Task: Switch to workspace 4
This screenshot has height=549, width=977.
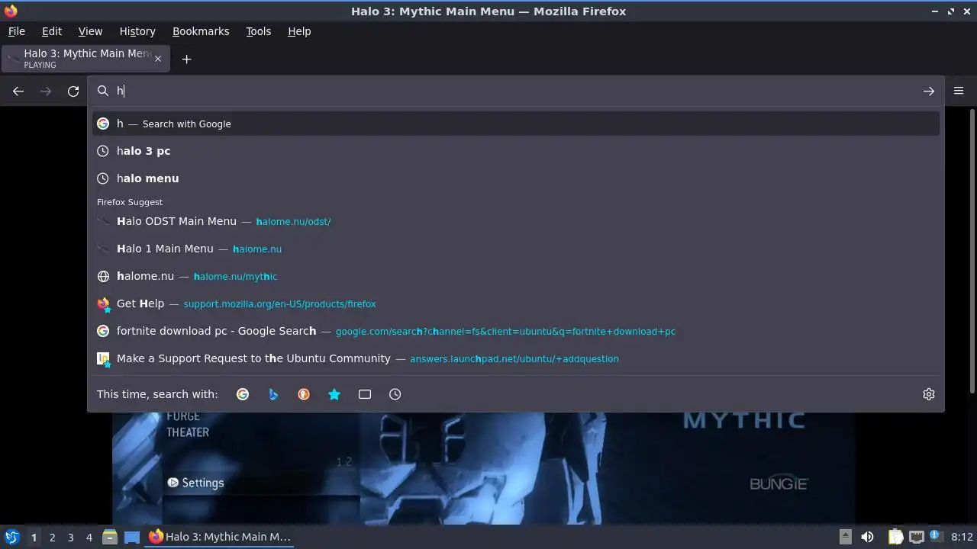Action: pyautogui.click(x=89, y=537)
